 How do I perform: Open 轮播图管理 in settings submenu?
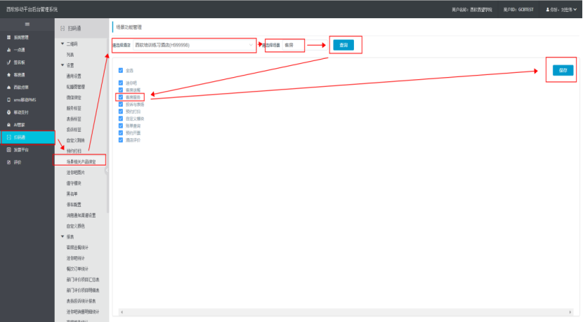(x=75, y=86)
